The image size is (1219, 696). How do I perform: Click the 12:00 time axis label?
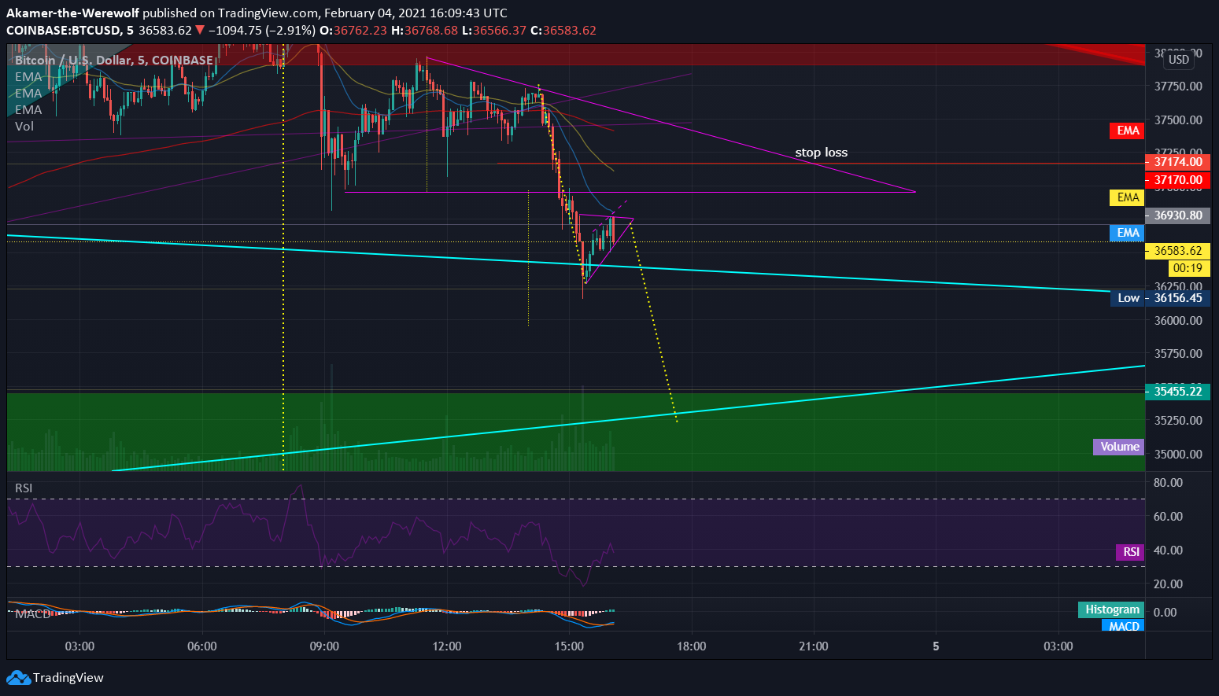(x=447, y=646)
